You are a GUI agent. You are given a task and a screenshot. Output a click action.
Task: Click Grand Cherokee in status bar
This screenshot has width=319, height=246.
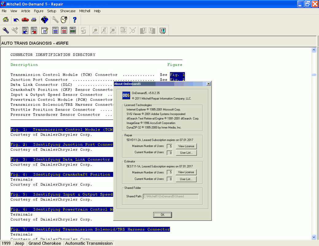point(45,243)
